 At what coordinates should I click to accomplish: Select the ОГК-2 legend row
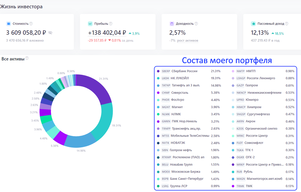(263, 157)
